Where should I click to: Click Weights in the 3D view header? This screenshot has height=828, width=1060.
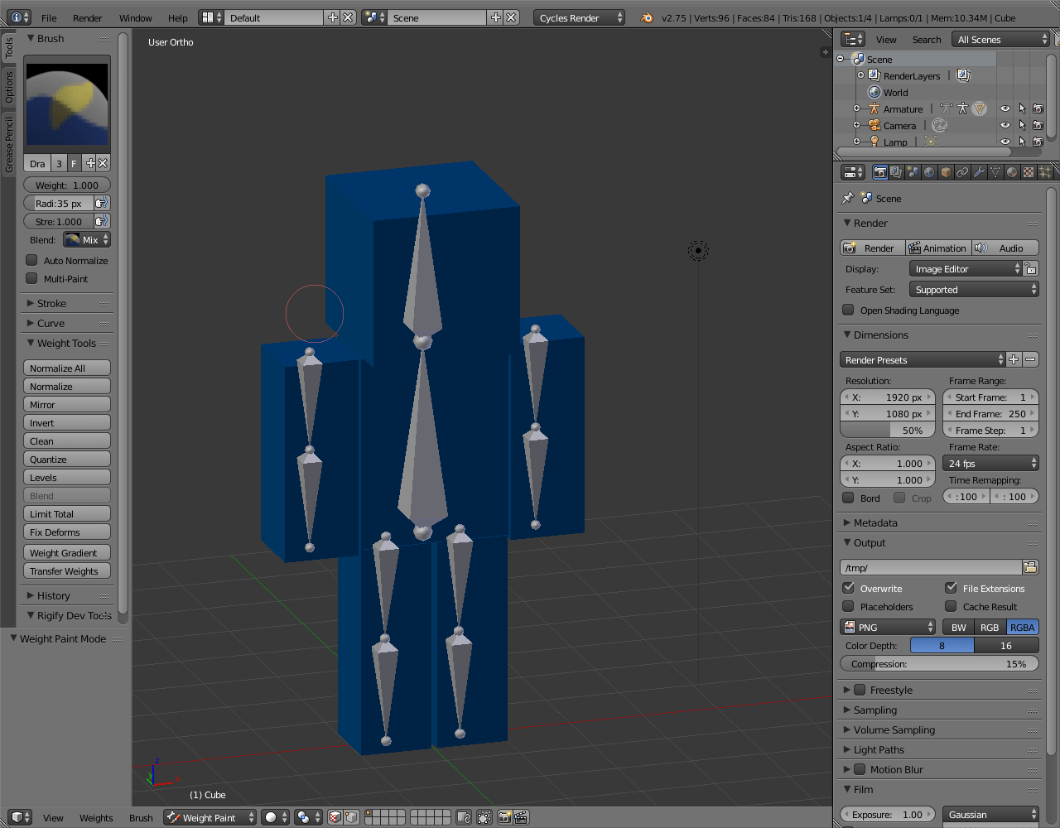tap(96, 817)
